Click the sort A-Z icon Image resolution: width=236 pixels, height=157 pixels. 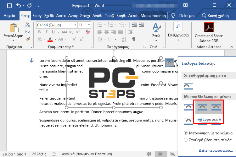point(124,39)
